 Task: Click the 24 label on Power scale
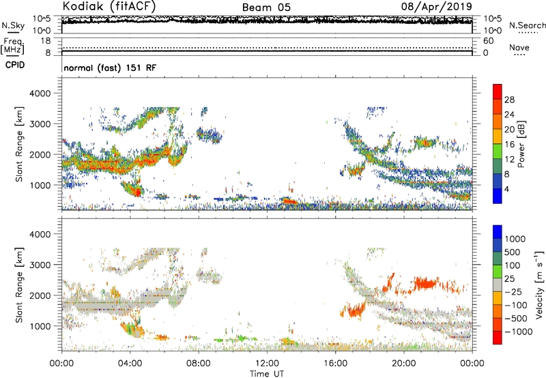click(509, 115)
